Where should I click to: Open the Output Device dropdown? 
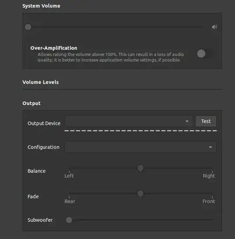(129, 121)
